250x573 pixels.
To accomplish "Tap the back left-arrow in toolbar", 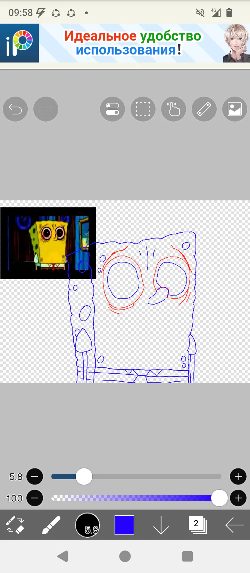I will [x=234, y=525].
